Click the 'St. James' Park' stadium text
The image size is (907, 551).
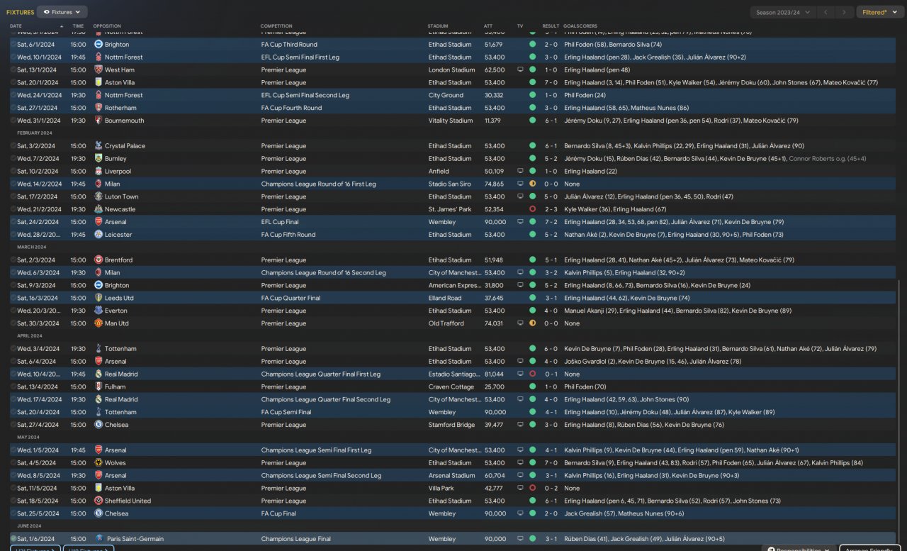point(451,209)
